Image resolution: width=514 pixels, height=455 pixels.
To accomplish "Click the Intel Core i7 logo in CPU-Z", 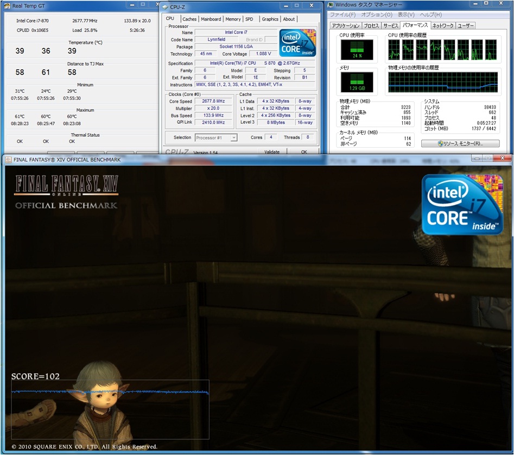I will [x=297, y=42].
